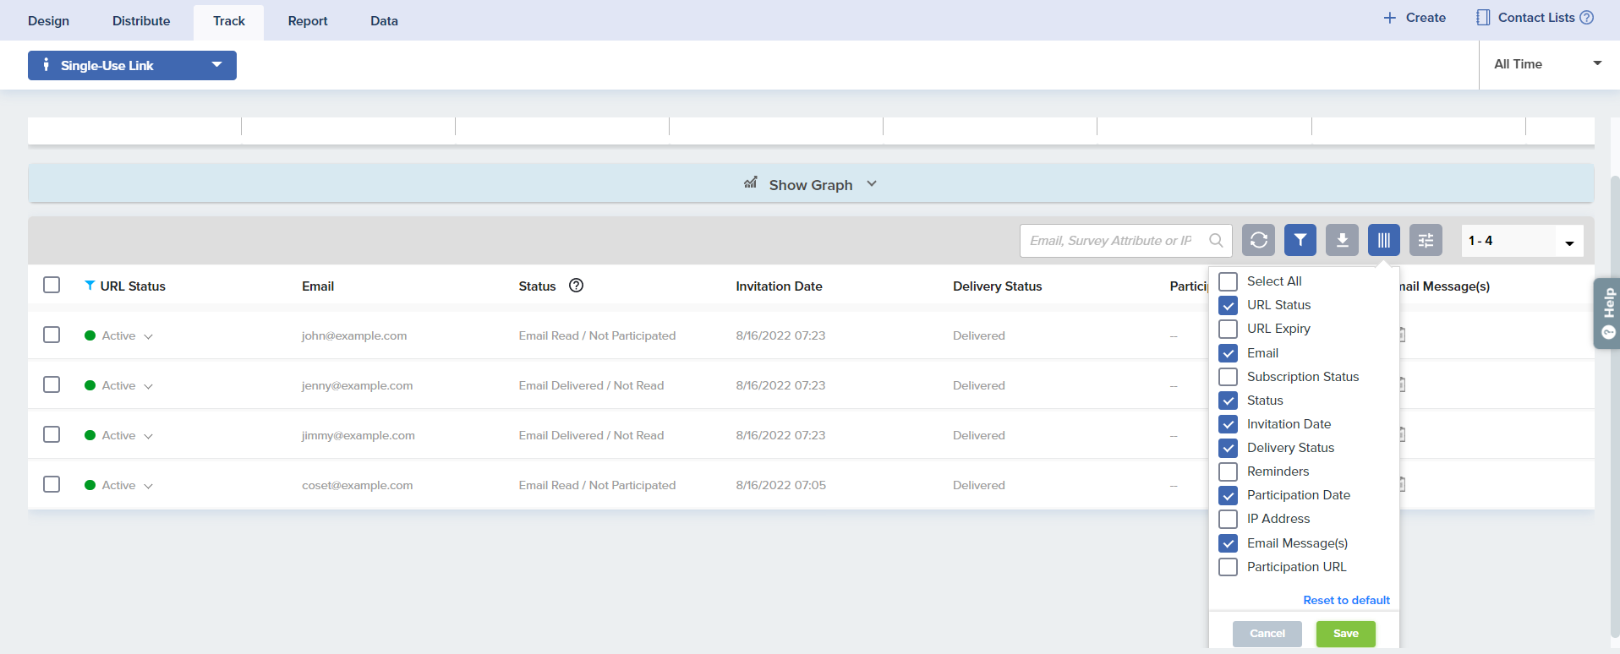Click the green Save button
This screenshot has width=1620, height=654.
coord(1345,634)
